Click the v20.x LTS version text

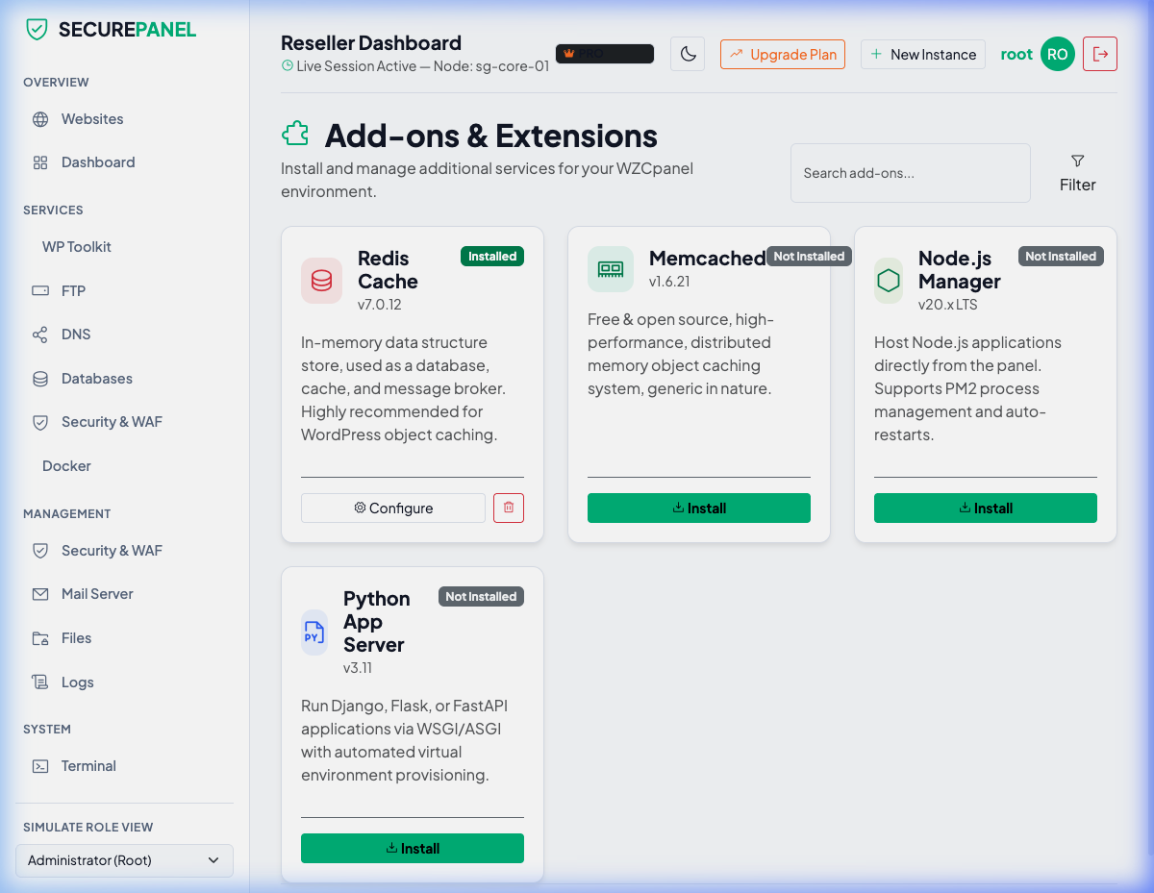coord(948,305)
